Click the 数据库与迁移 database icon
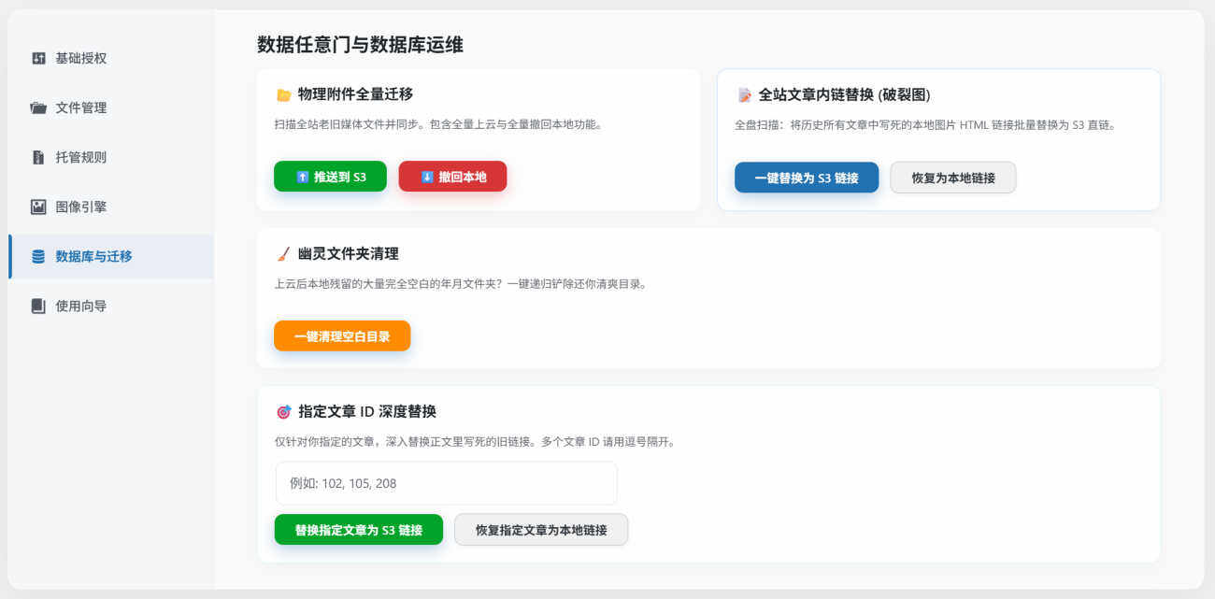This screenshot has width=1215, height=599. click(x=38, y=256)
